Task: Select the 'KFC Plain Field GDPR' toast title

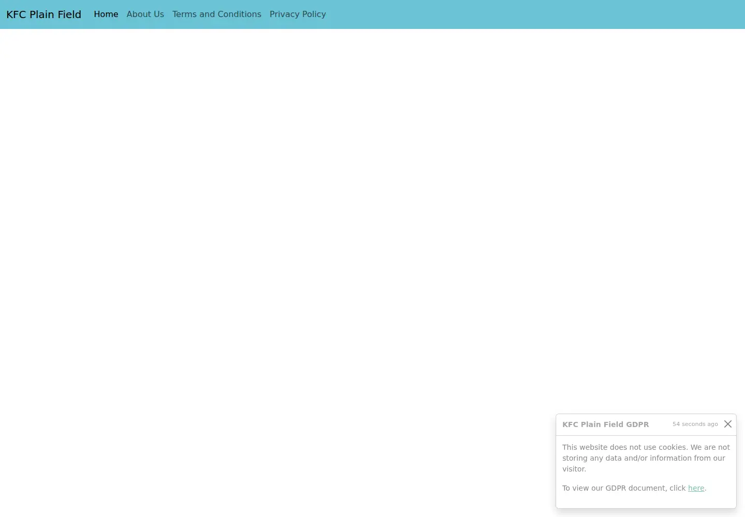Action: click(605, 424)
